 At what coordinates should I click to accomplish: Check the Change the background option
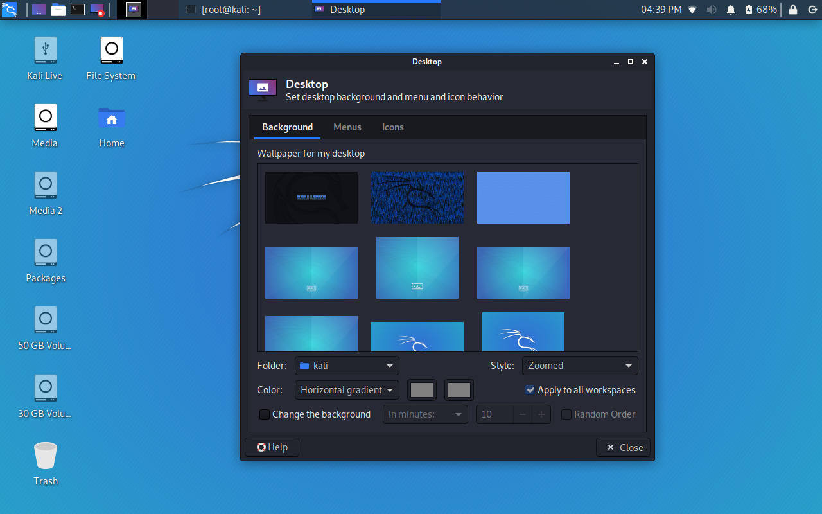[264, 414]
